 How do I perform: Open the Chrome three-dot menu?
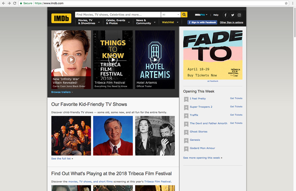pyautogui.click(x=293, y=3)
